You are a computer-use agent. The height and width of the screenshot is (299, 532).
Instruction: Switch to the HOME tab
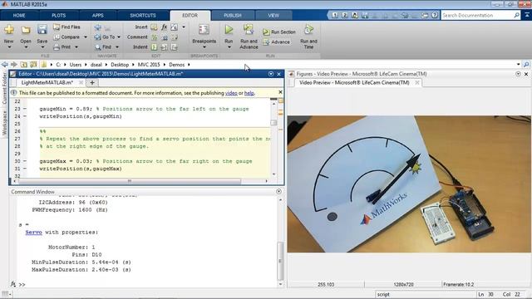tap(19, 16)
